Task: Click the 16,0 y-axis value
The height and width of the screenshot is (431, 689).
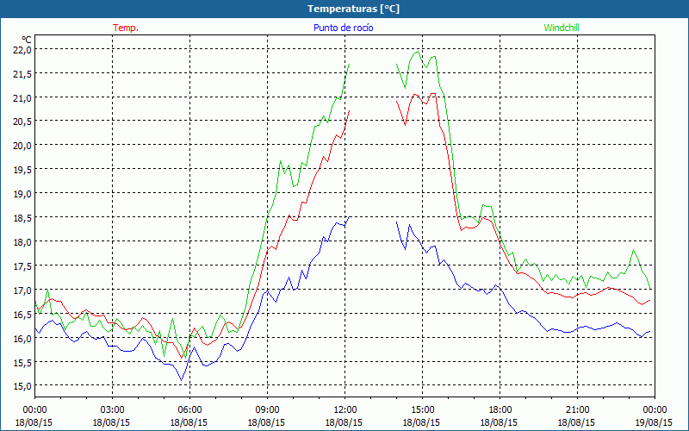Action: pos(22,339)
